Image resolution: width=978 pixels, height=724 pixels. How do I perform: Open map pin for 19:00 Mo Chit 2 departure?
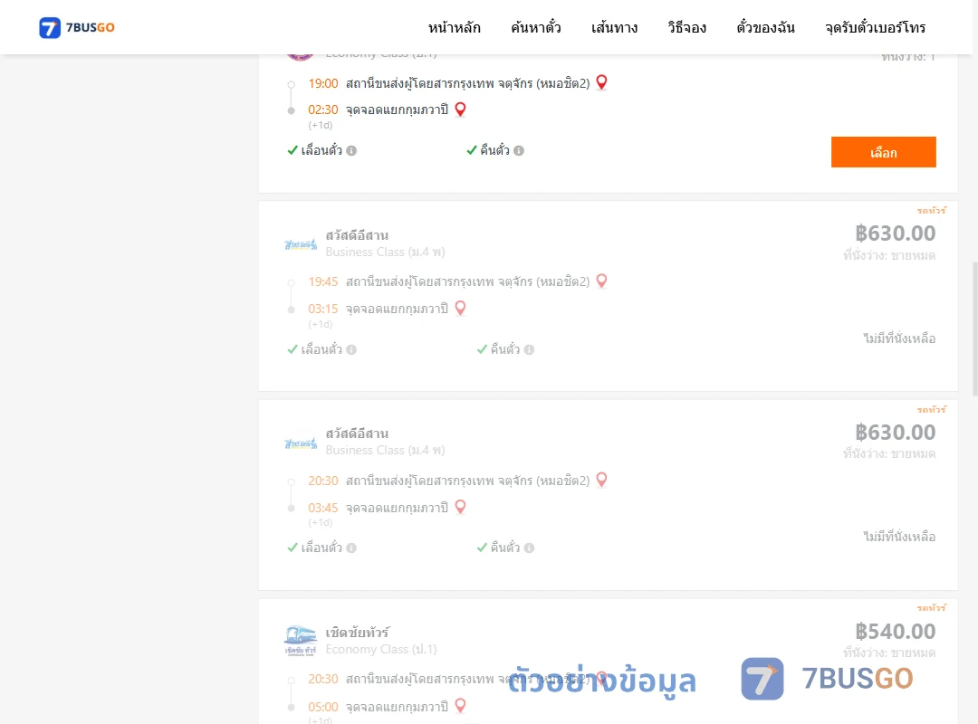[x=601, y=82]
